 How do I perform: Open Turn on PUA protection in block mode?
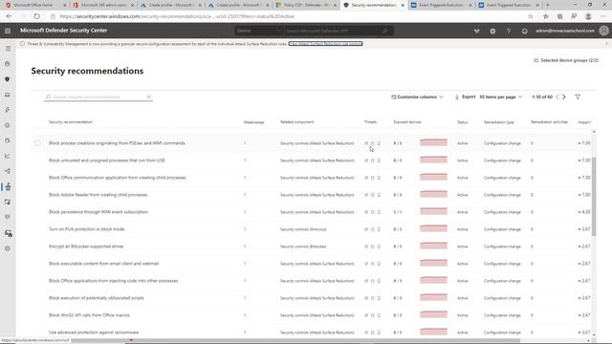pyautogui.click(x=87, y=229)
